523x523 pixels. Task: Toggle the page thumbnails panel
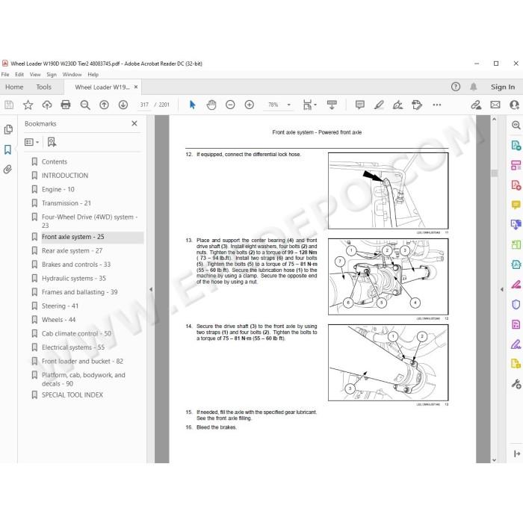8,129
